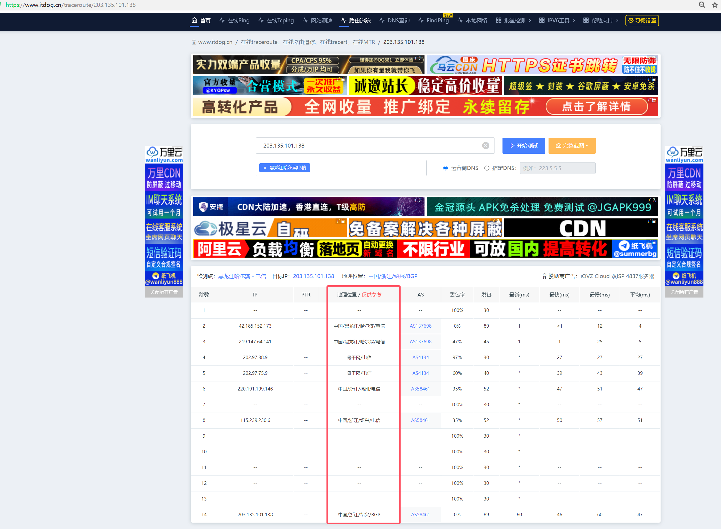
Task: Open the 完整截图 dropdown
Action: click(572, 145)
